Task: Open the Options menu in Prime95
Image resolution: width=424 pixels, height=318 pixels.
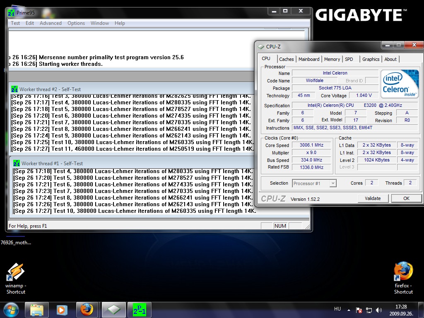Action: [76, 23]
